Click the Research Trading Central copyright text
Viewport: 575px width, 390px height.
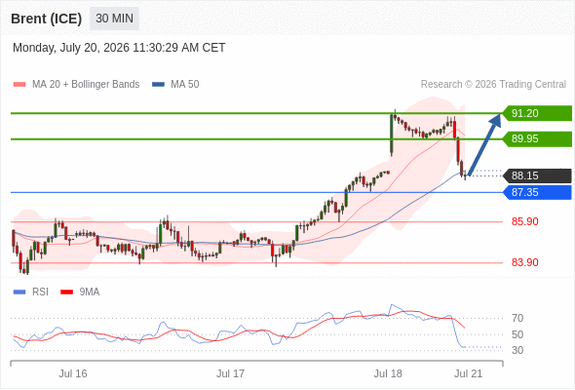[x=493, y=85]
